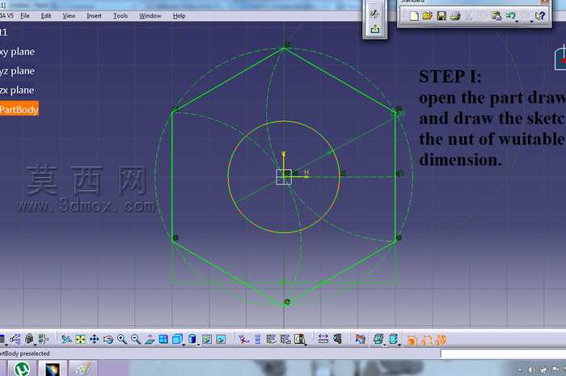Click the Print icon in Standard toolbar

click(x=455, y=16)
